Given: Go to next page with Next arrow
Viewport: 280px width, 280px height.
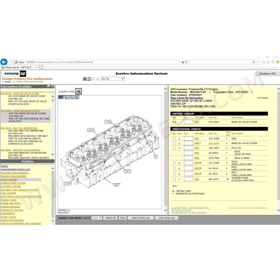Looking at the screenshot, I should [x=98, y=79].
